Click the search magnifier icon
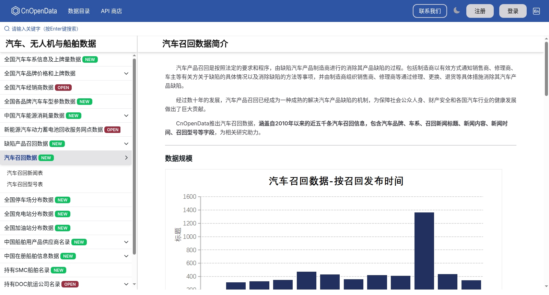 click(7, 29)
